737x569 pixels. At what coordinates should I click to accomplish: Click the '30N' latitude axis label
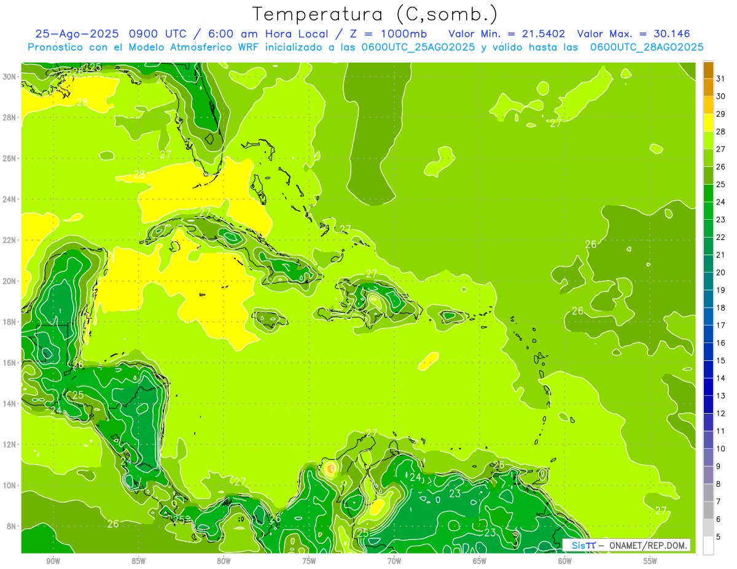[x=10, y=76]
